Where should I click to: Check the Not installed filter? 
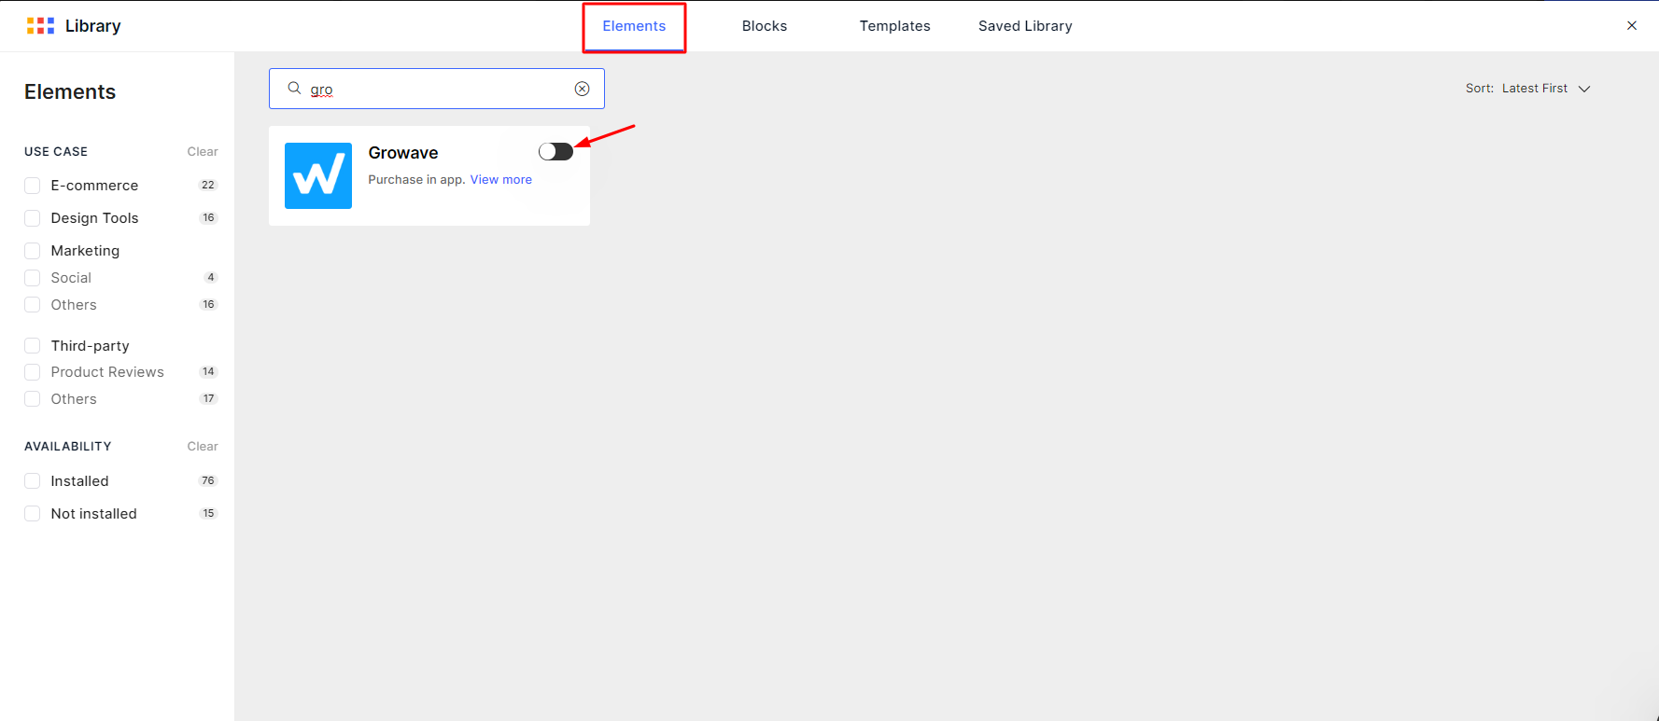33,514
